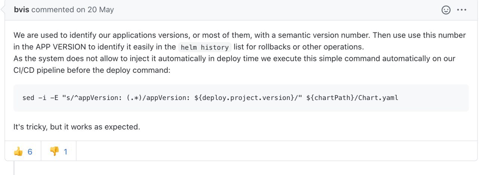
Task: Click the thumbs down emoji icon
Action: (54, 151)
